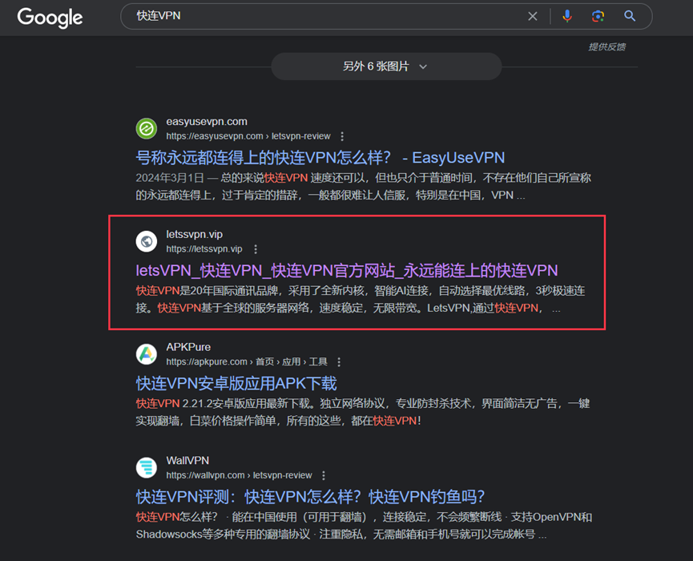Click the WallVPN site favicon
Viewport: 693px width, 561px height.
(x=147, y=468)
